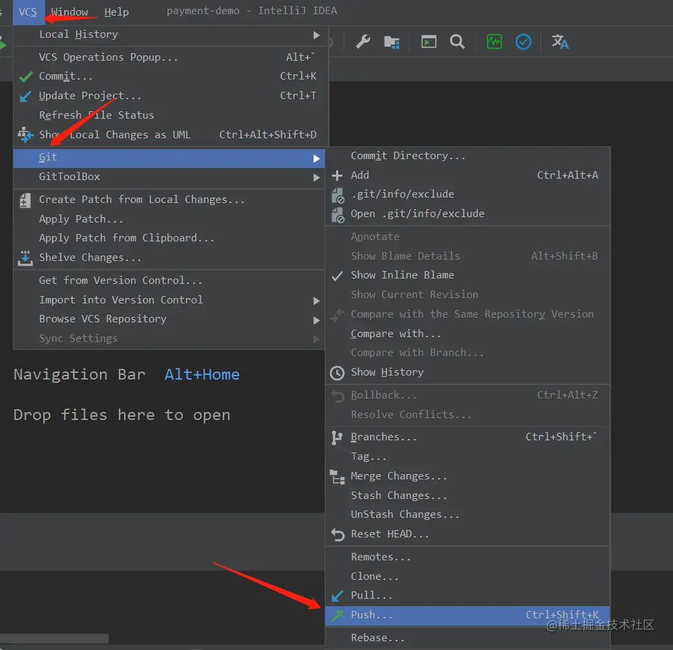Select Clone... in Git submenu
The image size is (673, 650).
tap(467, 577)
